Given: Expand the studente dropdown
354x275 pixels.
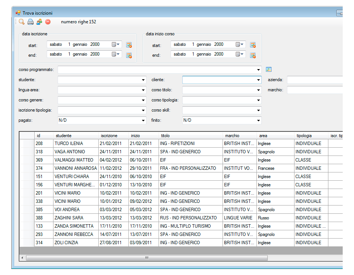Looking at the screenshot, I should point(143,80).
